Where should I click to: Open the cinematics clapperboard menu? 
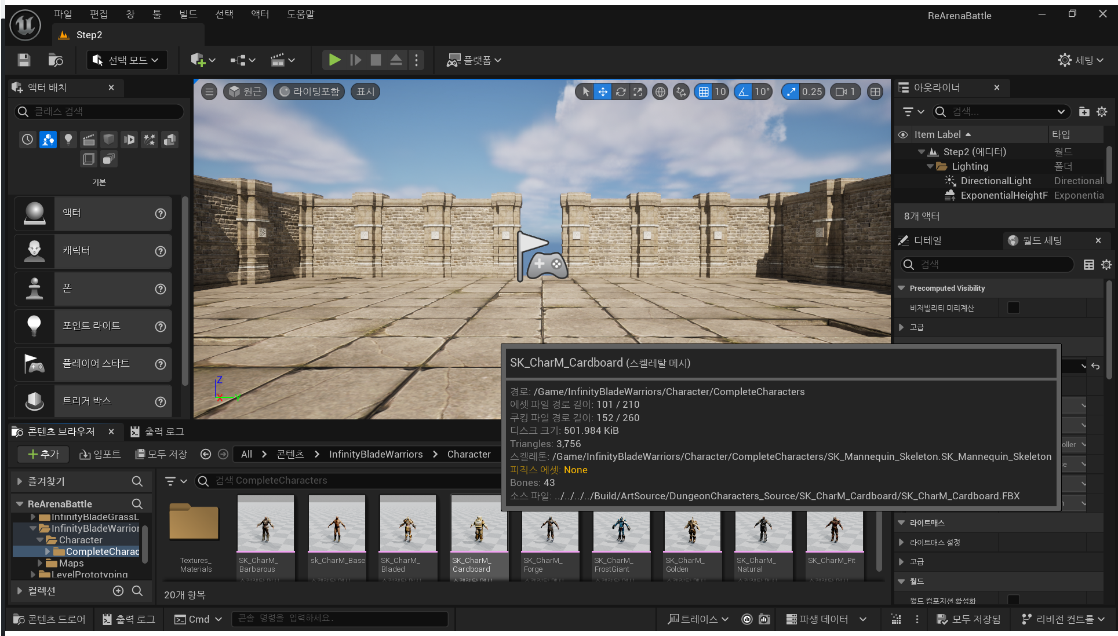tap(283, 60)
